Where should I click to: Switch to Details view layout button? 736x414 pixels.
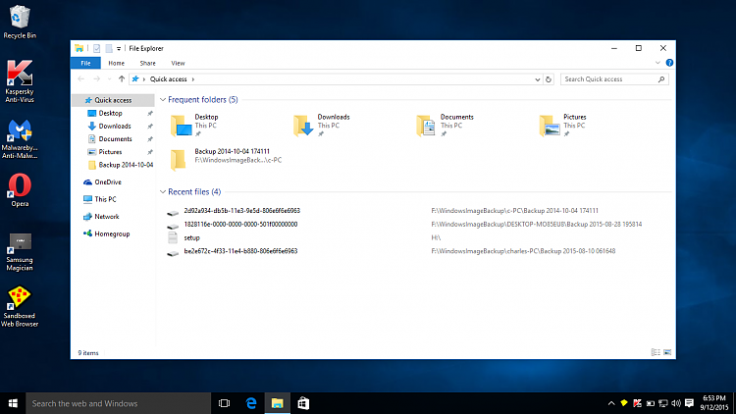tap(656, 352)
